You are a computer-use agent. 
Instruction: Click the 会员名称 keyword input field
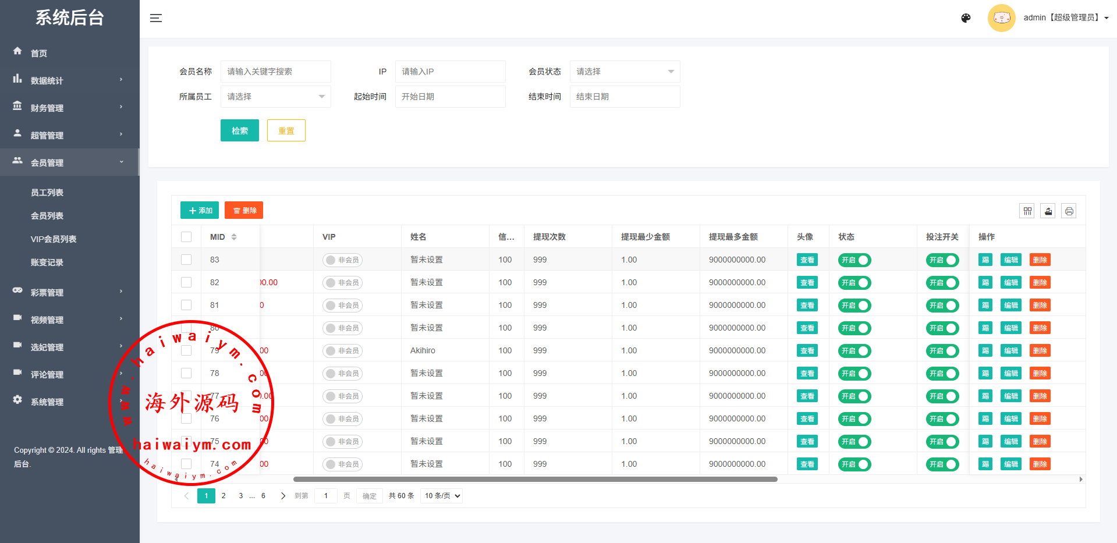click(x=275, y=72)
